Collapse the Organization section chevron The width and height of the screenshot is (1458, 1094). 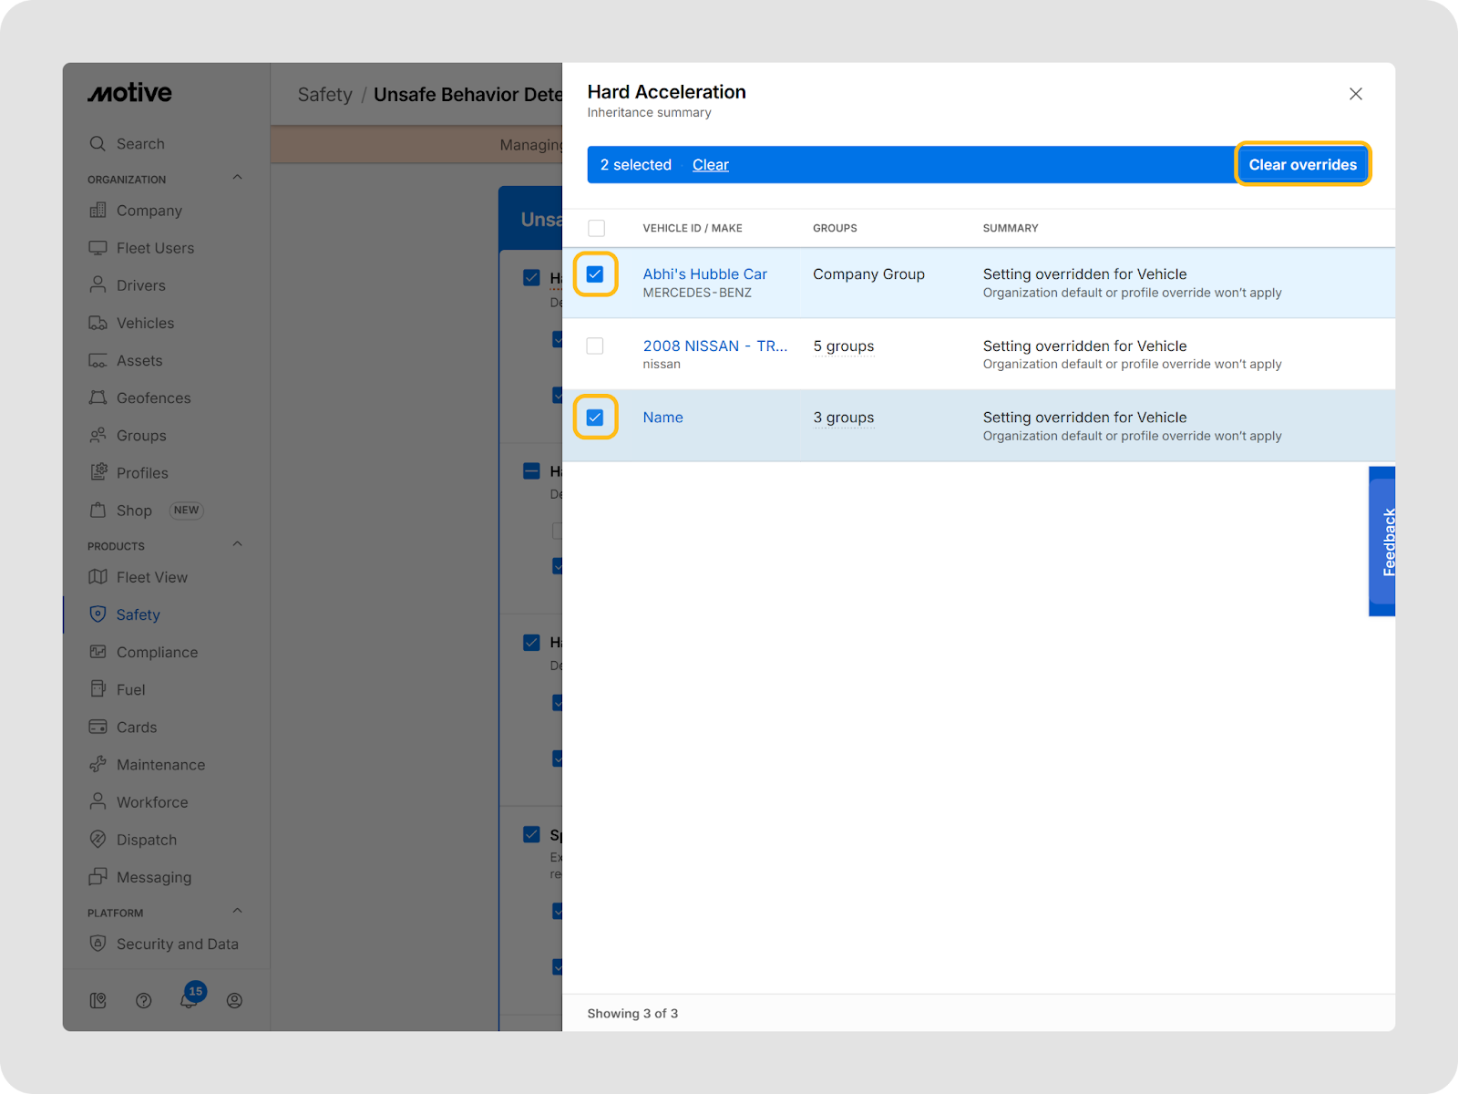click(237, 178)
